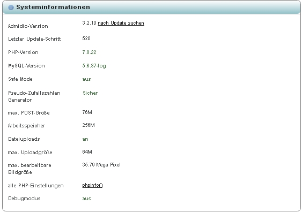Click the max. Uploadgröße value 64M
This screenshot has height=213, width=302.
tap(87, 152)
